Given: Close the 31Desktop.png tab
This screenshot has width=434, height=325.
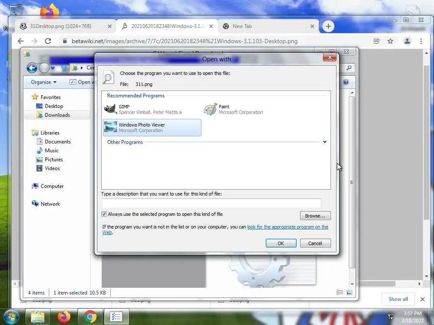Looking at the screenshot, I should (110, 26).
